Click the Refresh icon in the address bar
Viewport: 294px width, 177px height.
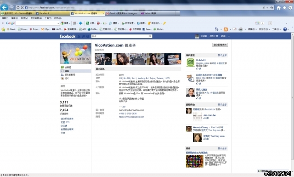click(x=18, y=8)
